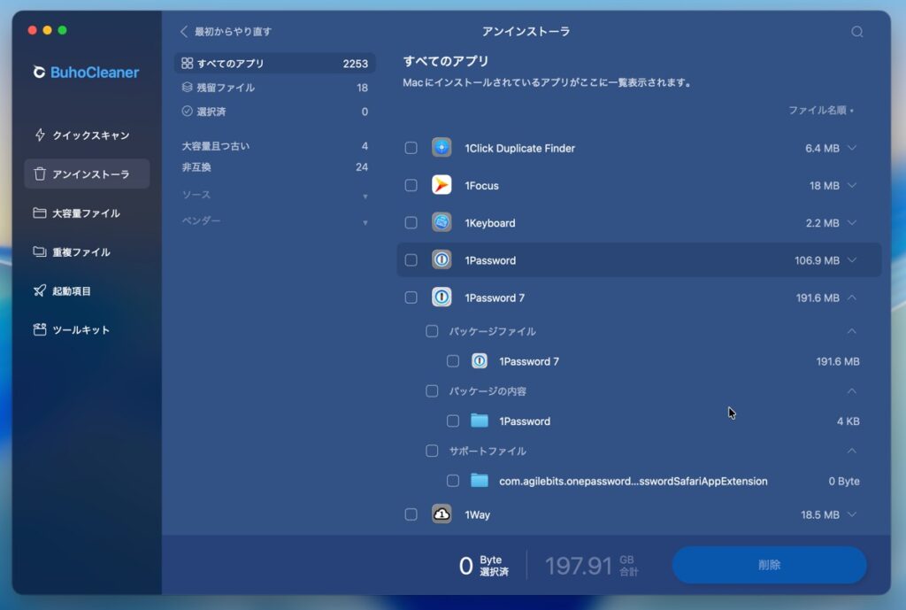This screenshot has width=906, height=610.
Task: Click the 1Keyboard app icon
Action: (441, 222)
